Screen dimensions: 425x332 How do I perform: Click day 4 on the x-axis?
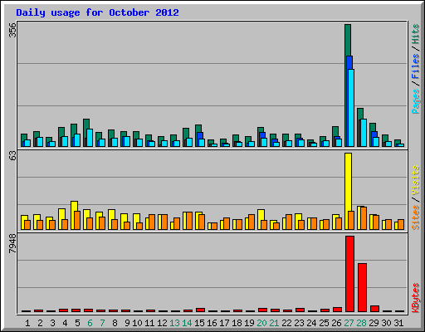65,323
